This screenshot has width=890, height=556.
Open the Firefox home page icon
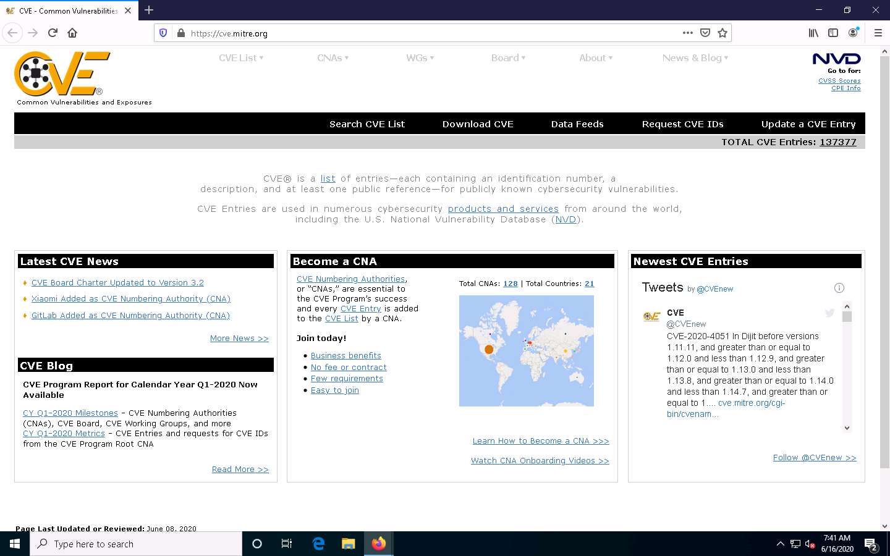point(72,33)
